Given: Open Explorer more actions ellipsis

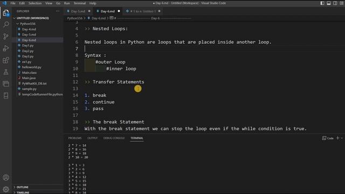Looking at the screenshot, I should (58, 11).
